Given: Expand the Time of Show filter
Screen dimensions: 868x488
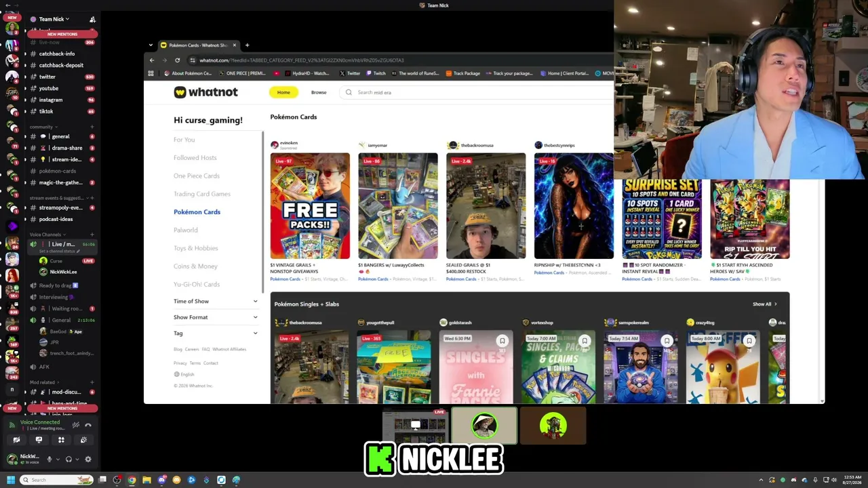Looking at the screenshot, I should click(x=216, y=301).
